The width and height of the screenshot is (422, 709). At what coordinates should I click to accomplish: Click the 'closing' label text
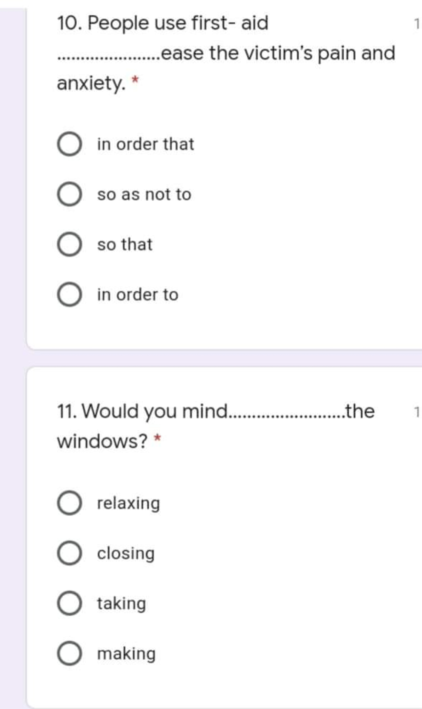126,554
